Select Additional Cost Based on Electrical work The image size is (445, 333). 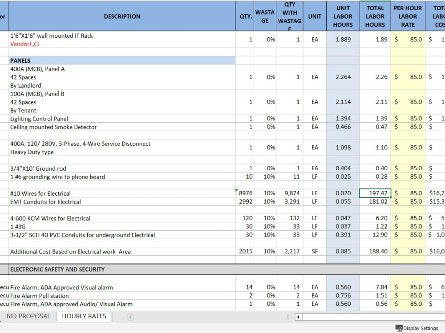(122, 252)
